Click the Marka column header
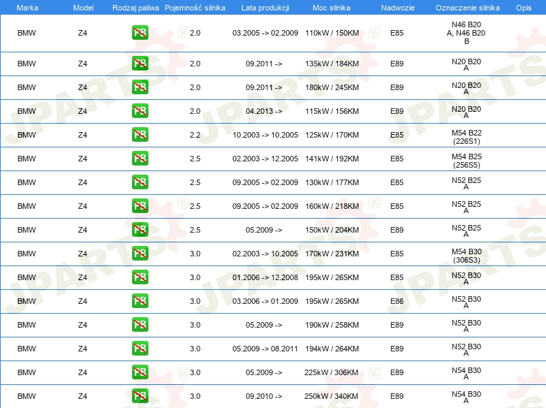 pos(27,8)
